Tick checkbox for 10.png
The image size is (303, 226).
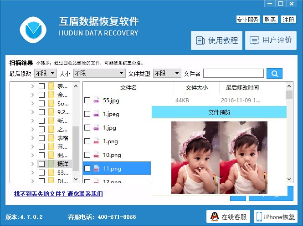click(87, 155)
